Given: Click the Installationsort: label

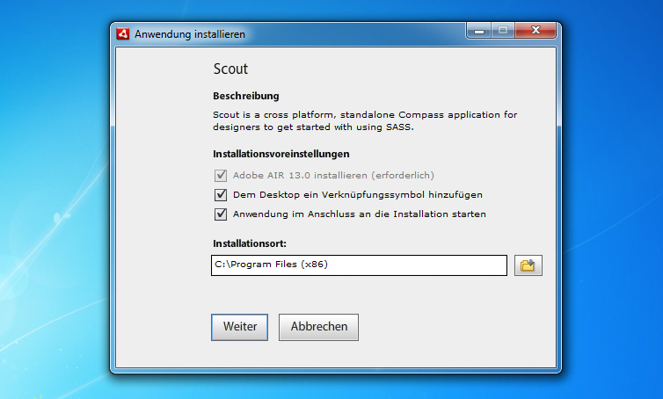Looking at the screenshot, I should tap(250, 243).
